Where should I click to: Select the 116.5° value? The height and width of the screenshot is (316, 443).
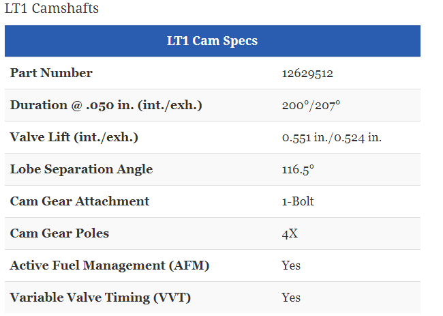[x=298, y=170]
